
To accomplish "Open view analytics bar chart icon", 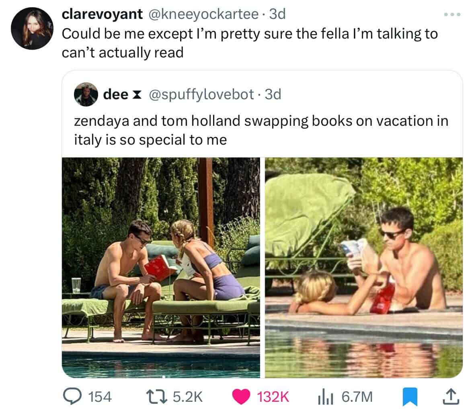I will (325, 397).
